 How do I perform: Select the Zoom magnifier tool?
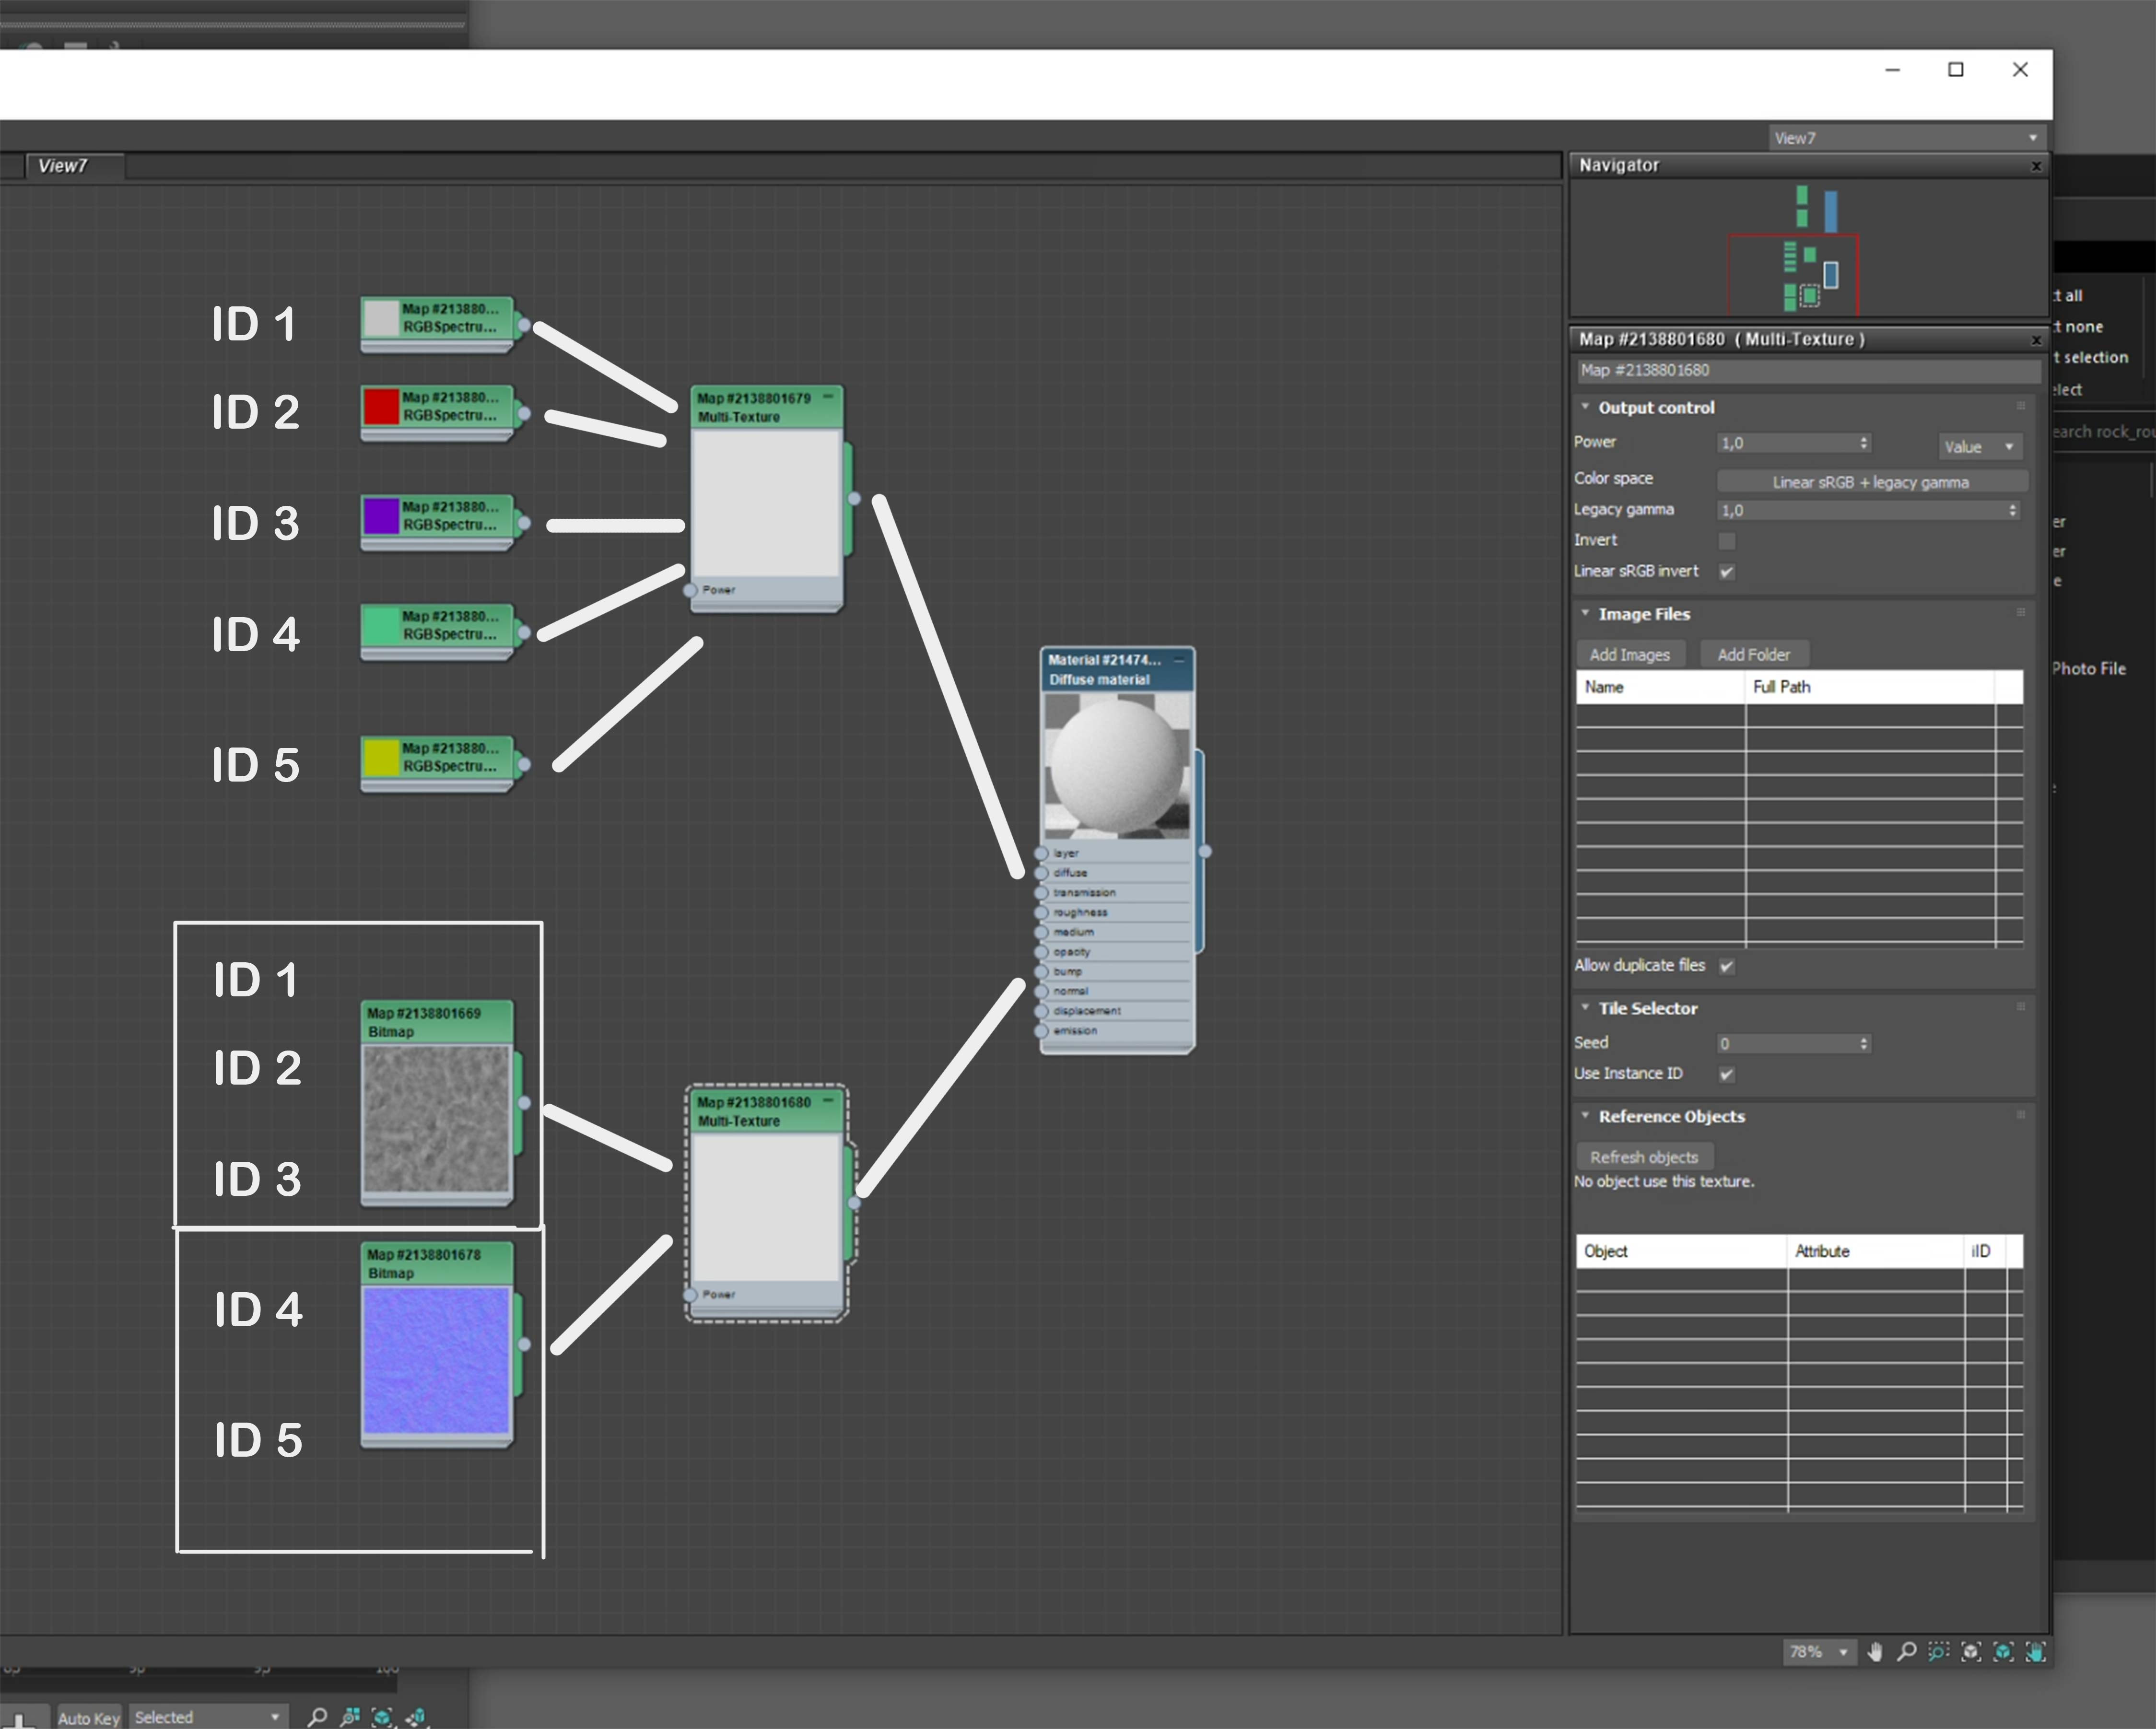tap(1907, 1652)
